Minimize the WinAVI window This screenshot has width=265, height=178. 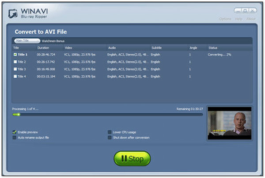(238, 11)
